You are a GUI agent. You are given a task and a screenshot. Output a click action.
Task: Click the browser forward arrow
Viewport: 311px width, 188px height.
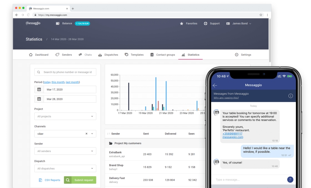22,15
